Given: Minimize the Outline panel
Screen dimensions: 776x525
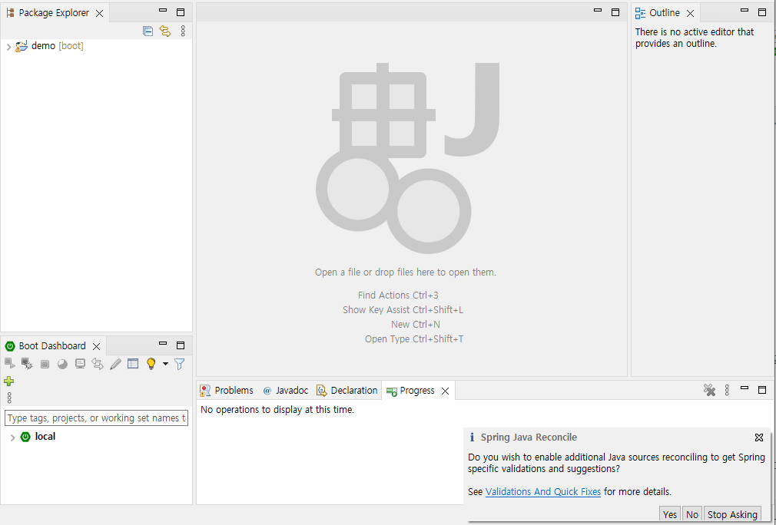Looking at the screenshot, I should 744,11.
